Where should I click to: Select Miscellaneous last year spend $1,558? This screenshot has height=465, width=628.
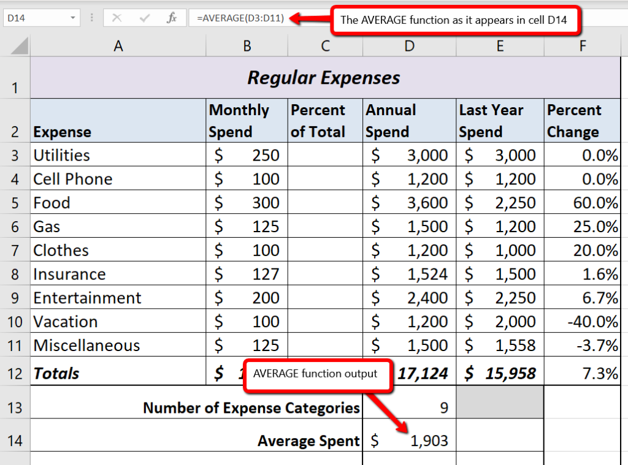(500, 344)
